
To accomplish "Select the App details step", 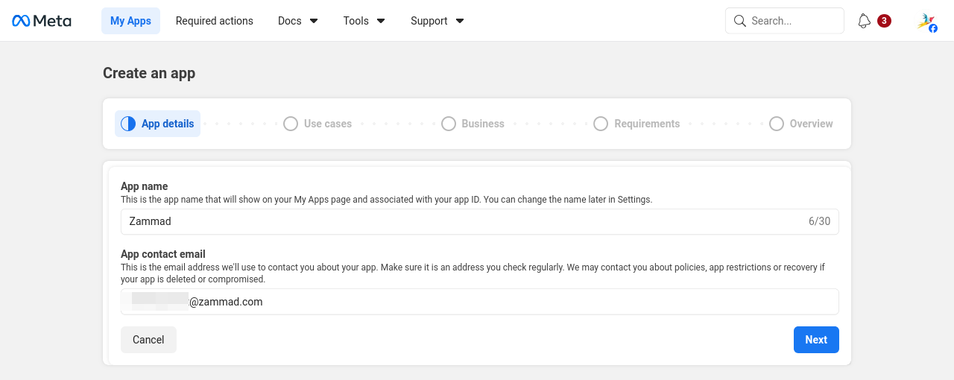I will pyautogui.click(x=157, y=124).
